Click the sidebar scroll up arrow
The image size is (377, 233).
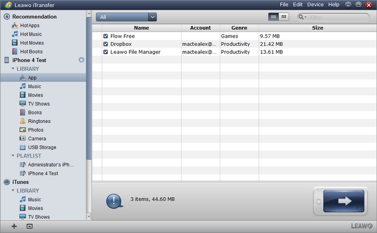89,14
